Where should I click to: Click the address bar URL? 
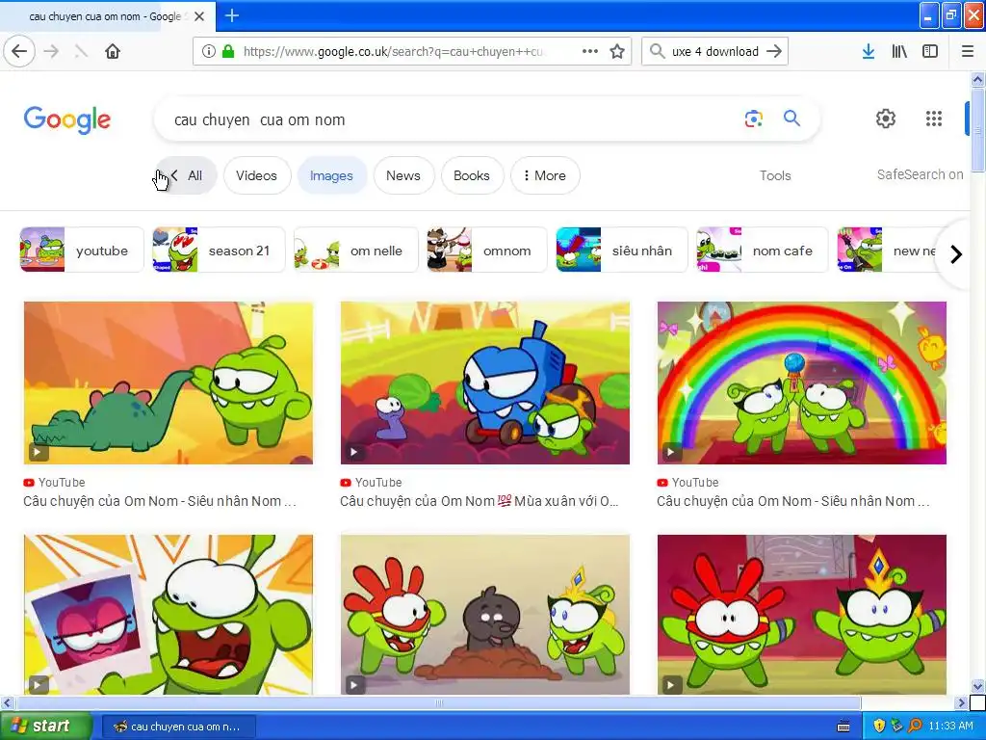coord(394,52)
